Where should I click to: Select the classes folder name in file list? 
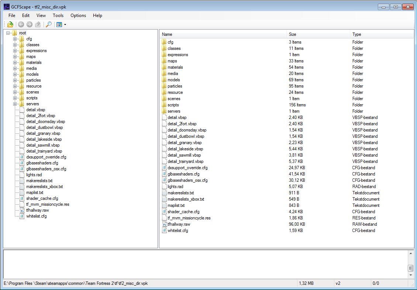click(x=174, y=48)
